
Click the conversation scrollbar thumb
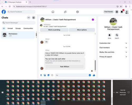click(95, 65)
